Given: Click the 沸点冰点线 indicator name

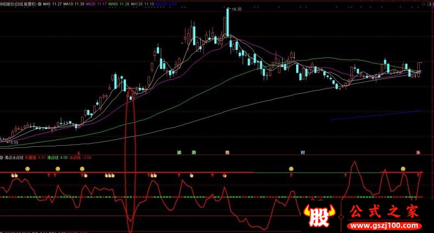Looking at the screenshot, I should click(14, 158).
